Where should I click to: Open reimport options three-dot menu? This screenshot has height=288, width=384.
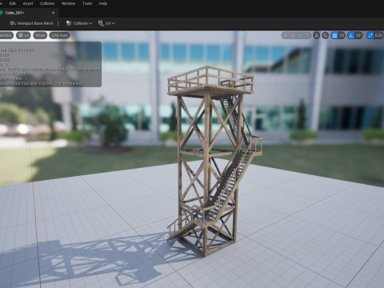(x=58, y=23)
